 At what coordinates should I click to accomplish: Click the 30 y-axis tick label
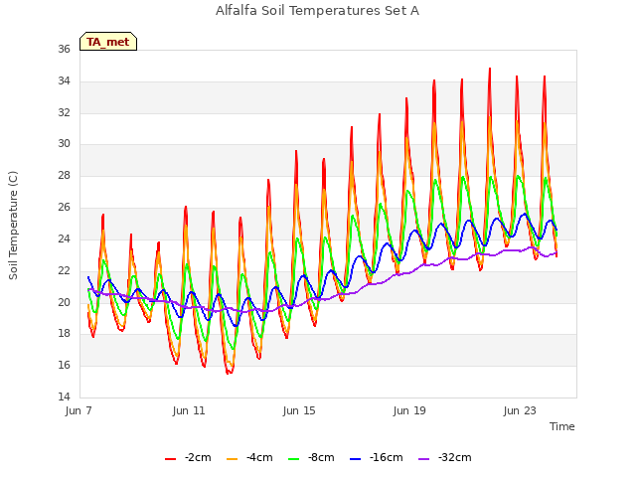(64, 143)
